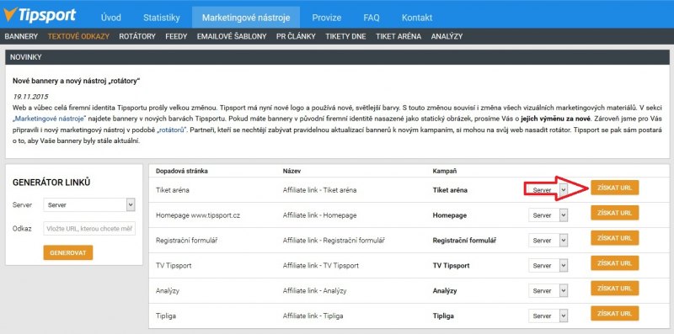Image resolution: width=674 pixels, height=334 pixels.
Task: Open the Statistiky tab
Action: click(162, 18)
